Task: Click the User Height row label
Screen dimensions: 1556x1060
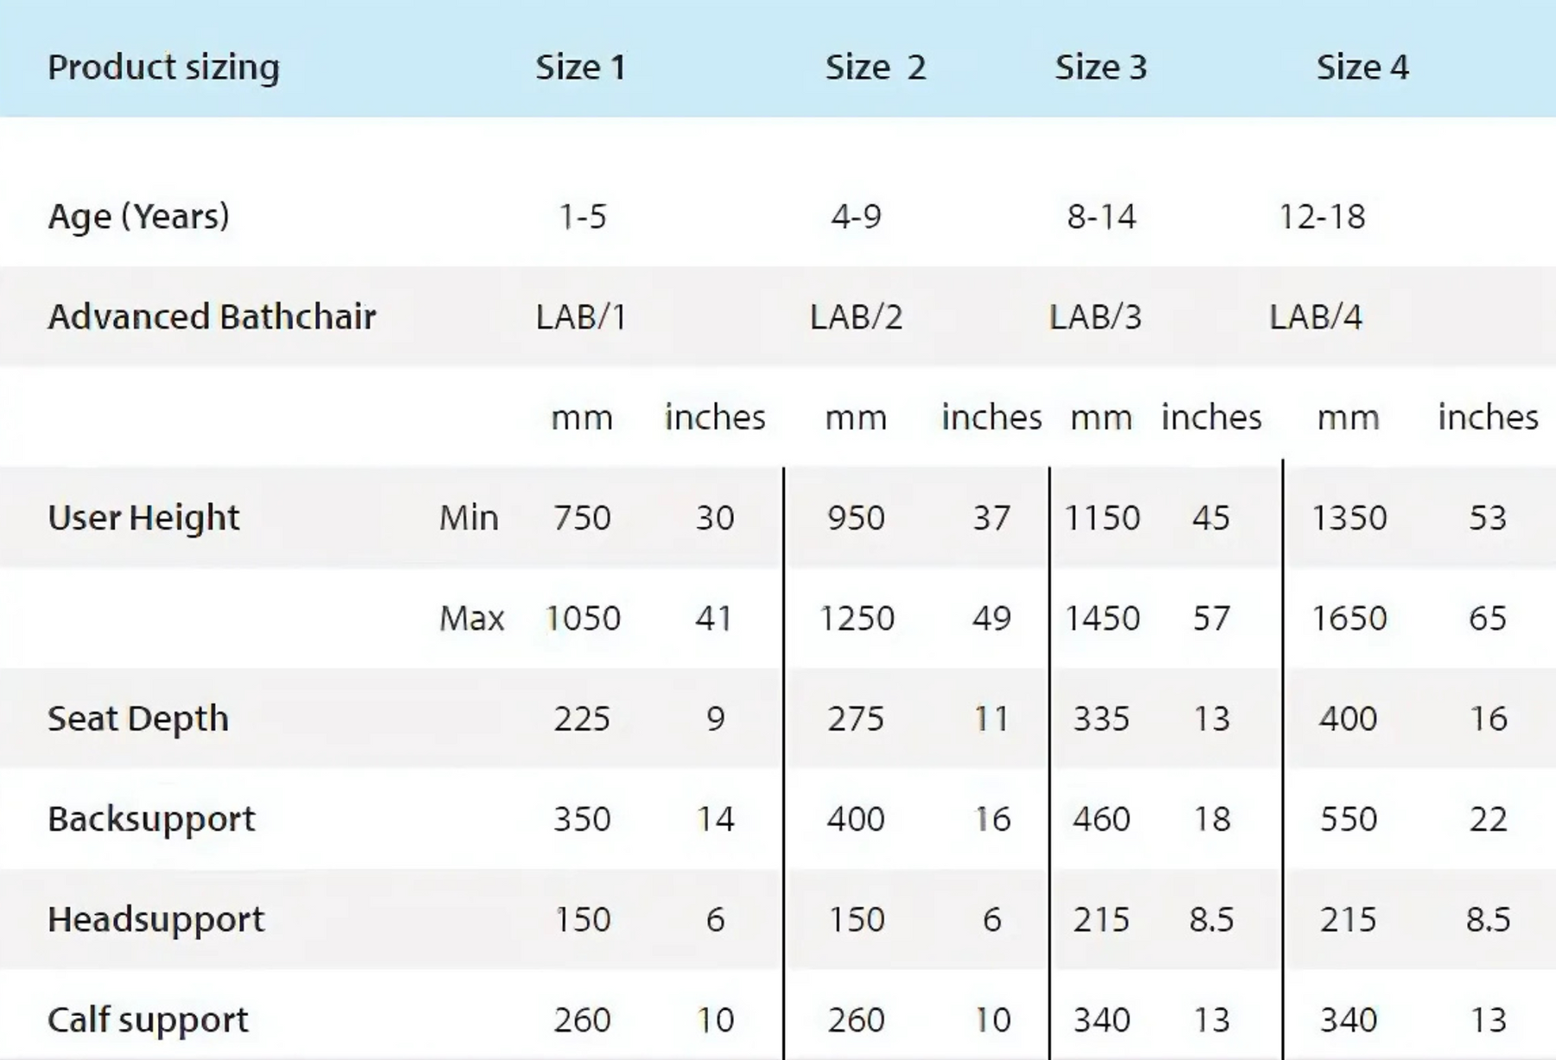Action: point(143,518)
